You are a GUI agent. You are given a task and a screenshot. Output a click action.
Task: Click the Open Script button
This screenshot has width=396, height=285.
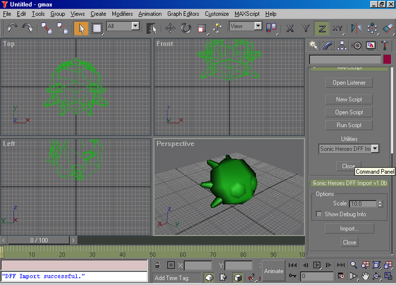tap(349, 113)
